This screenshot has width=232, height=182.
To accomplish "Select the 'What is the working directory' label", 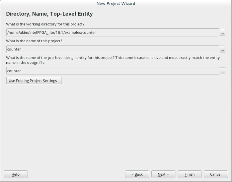I will point(45,24).
